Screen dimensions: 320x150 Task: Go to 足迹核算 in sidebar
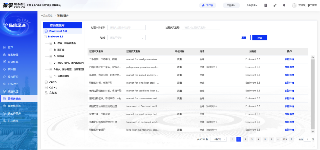point(13,62)
